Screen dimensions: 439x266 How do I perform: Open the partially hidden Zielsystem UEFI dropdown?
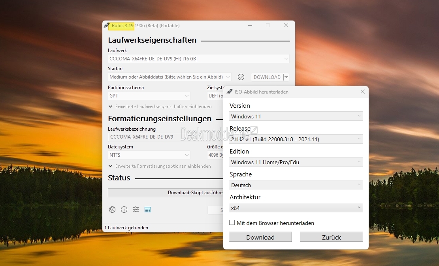click(x=215, y=96)
